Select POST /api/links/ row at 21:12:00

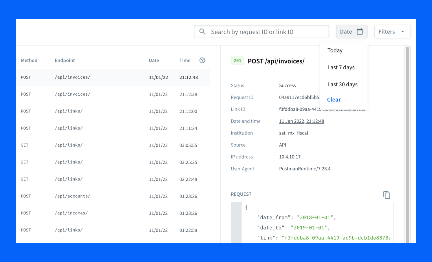coord(113,111)
